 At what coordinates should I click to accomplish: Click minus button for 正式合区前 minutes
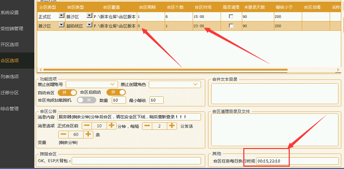tap(87, 126)
